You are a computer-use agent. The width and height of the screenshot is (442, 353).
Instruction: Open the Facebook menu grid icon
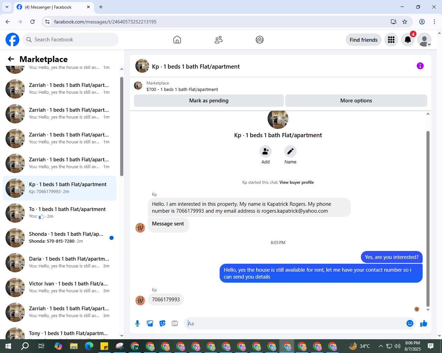tap(391, 40)
